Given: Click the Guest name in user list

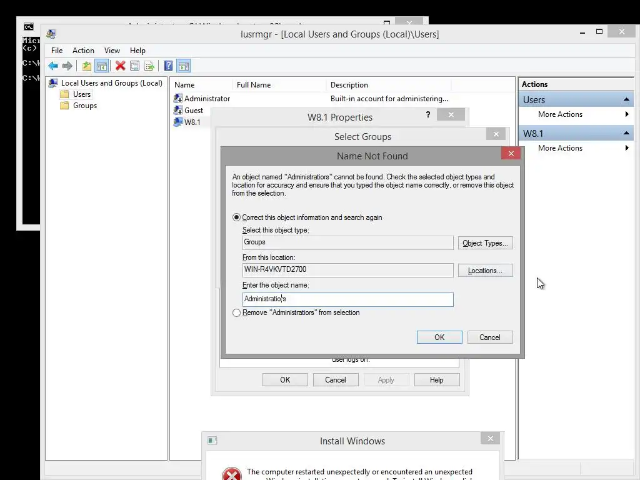Looking at the screenshot, I should pyautogui.click(x=194, y=110).
